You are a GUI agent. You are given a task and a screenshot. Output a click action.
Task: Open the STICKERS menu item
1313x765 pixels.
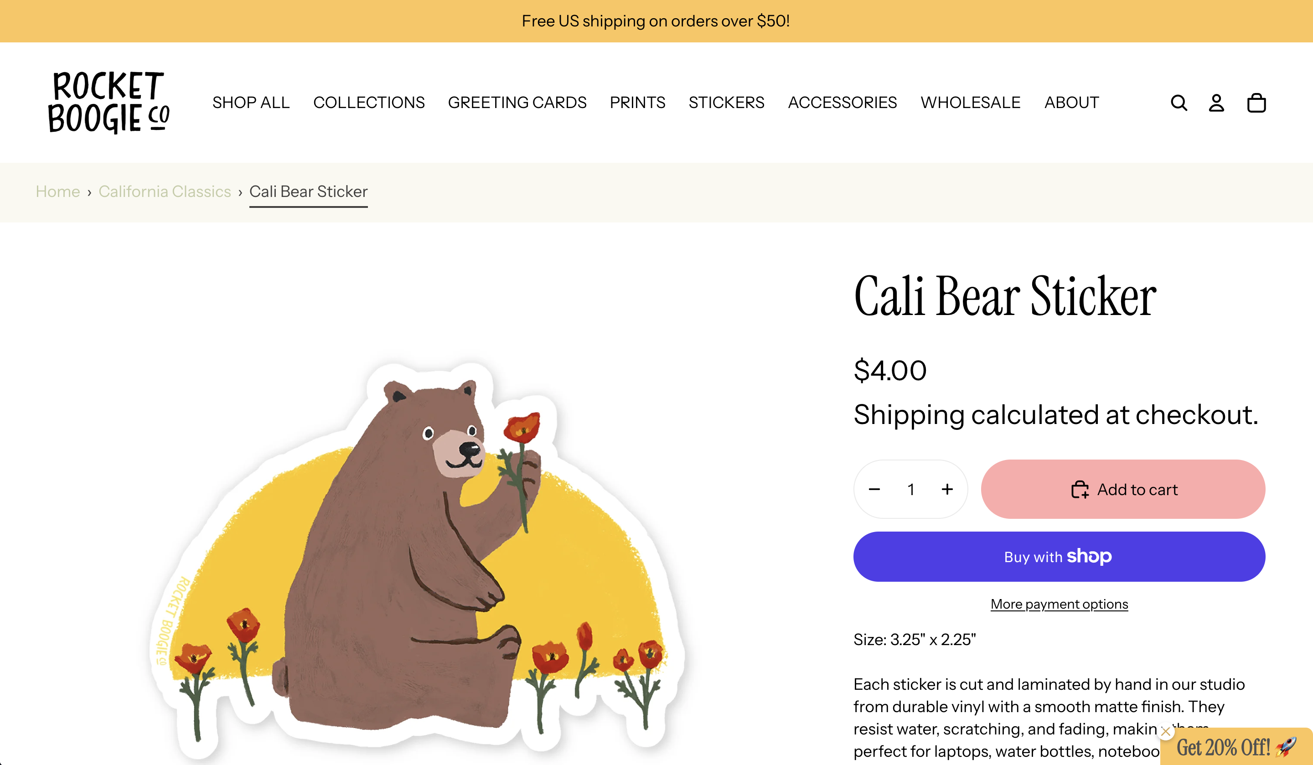(726, 103)
